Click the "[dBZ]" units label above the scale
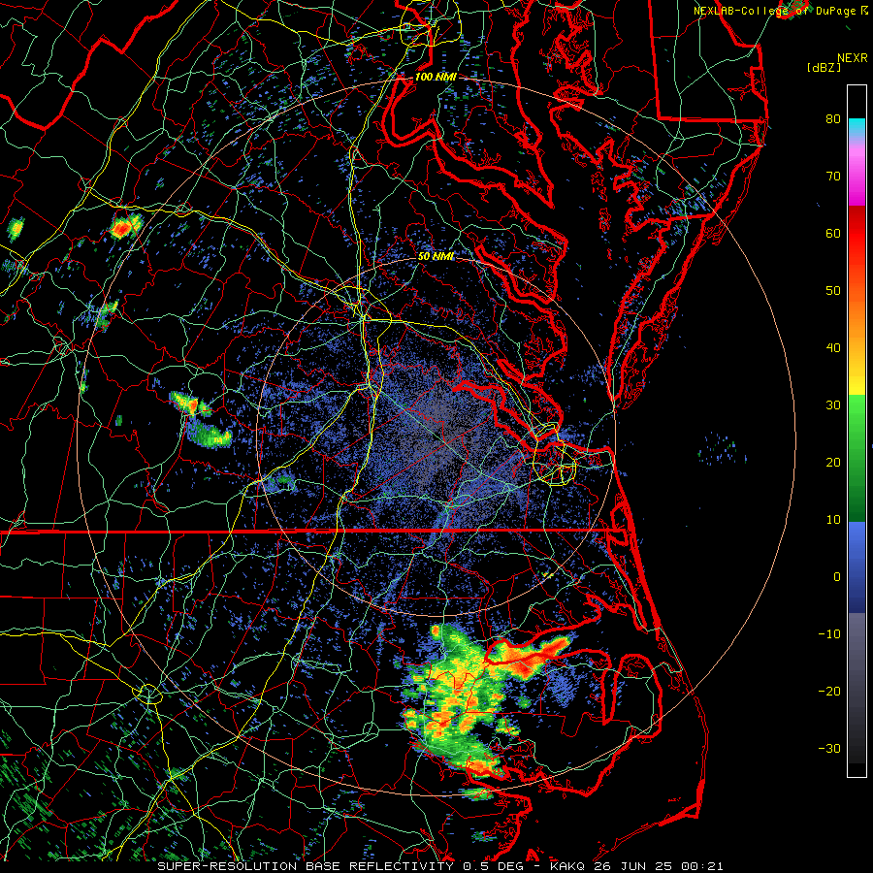The image size is (873, 873). [x=824, y=68]
